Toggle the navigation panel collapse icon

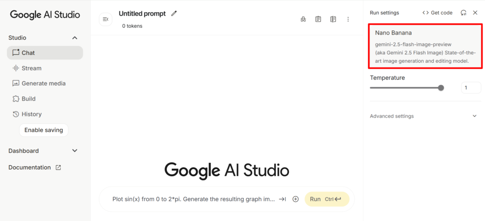(x=106, y=19)
